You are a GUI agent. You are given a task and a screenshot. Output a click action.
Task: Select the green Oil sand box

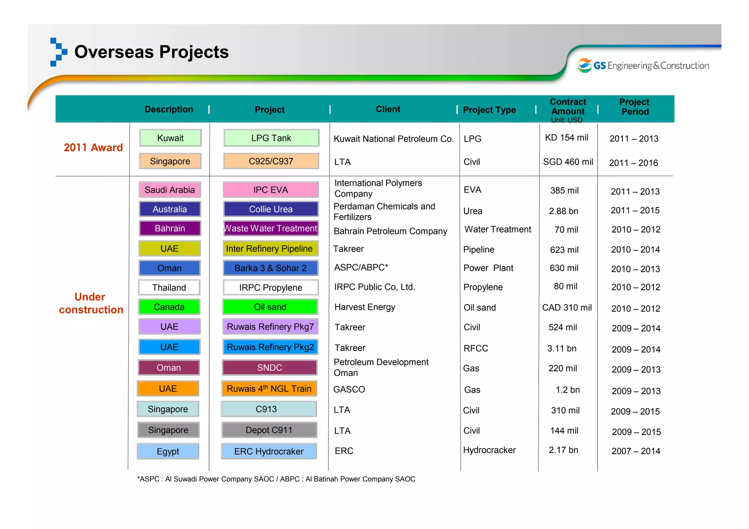[270, 307]
